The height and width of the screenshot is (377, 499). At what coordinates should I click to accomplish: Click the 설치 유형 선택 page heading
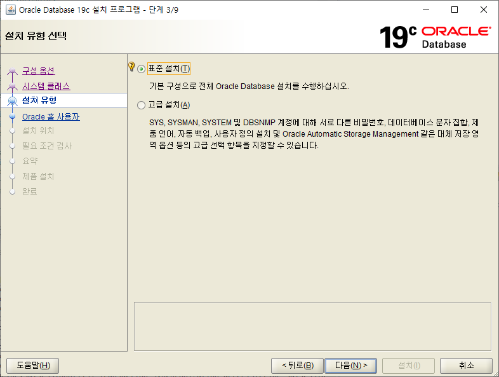(36, 36)
